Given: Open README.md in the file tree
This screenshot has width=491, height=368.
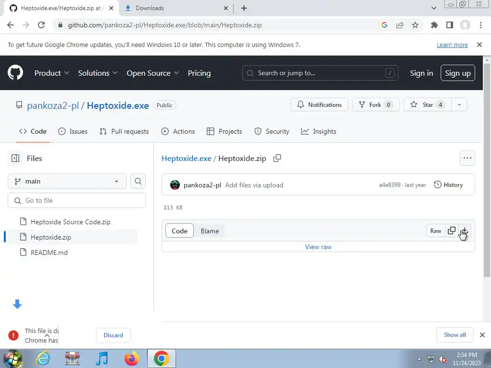Looking at the screenshot, I should 49,253.
